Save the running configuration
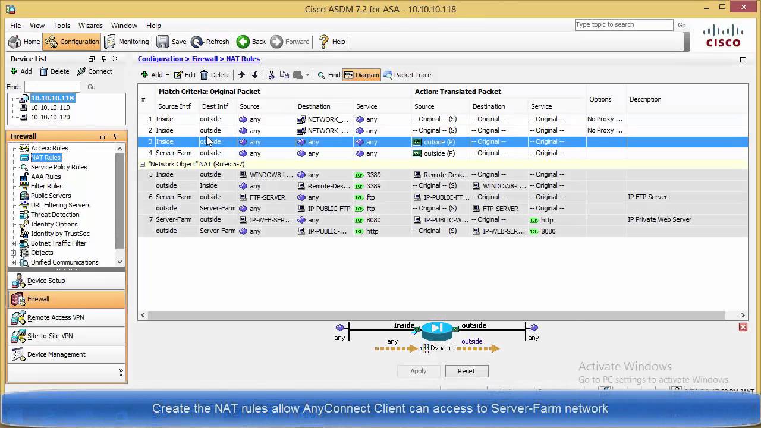Viewport: 761px width, 428px height. click(x=171, y=42)
